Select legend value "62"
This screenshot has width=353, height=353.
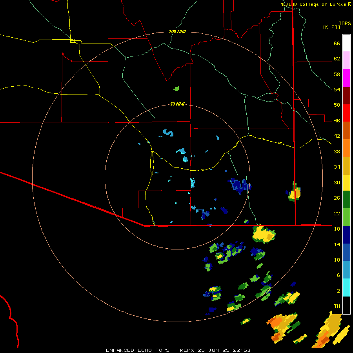[337, 59]
